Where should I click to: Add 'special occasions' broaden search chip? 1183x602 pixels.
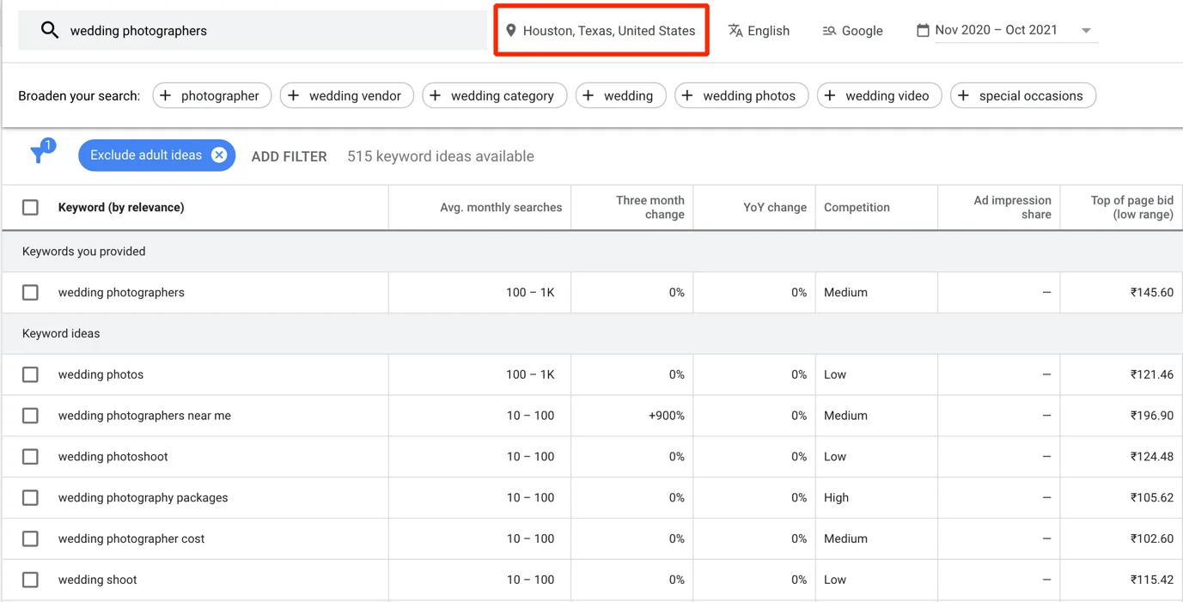point(1022,96)
